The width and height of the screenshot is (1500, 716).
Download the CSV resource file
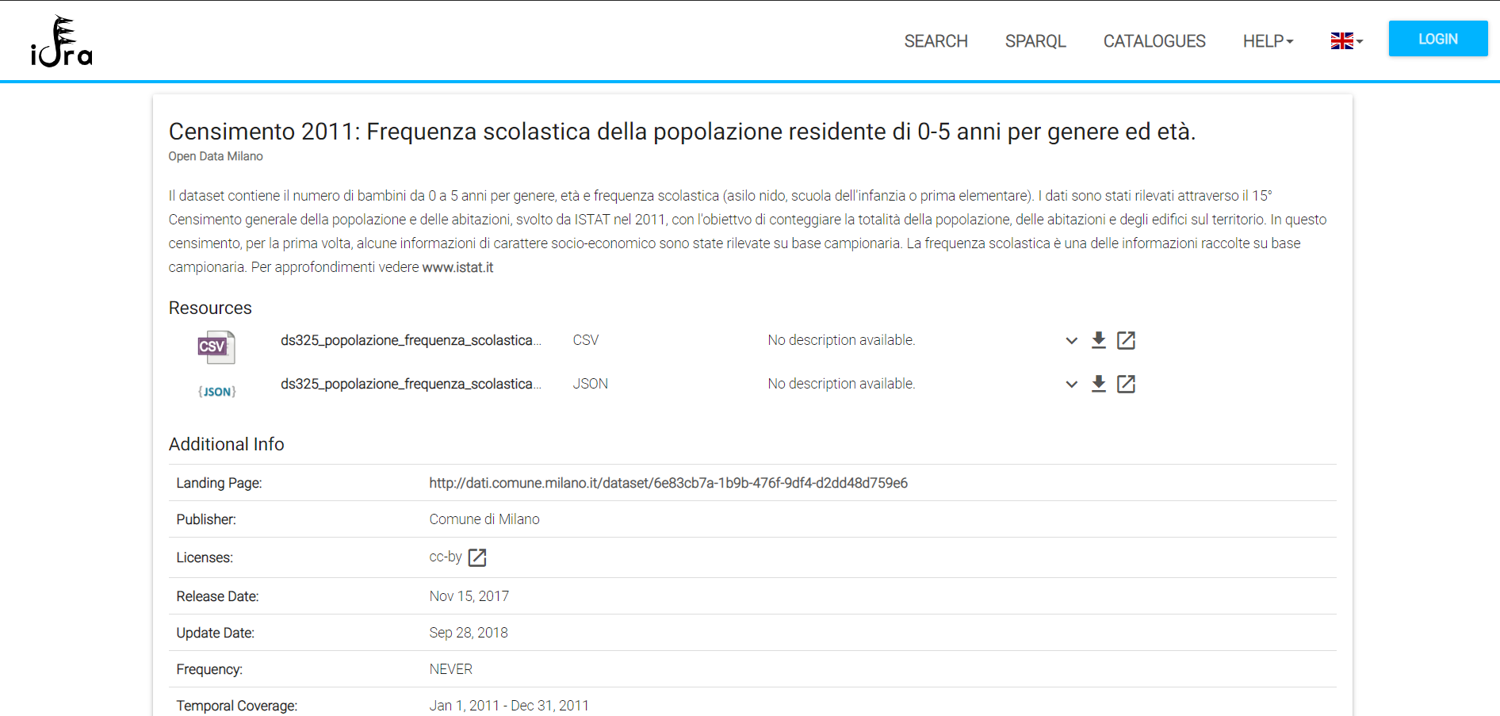pyautogui.click(x=1098, y=340)
